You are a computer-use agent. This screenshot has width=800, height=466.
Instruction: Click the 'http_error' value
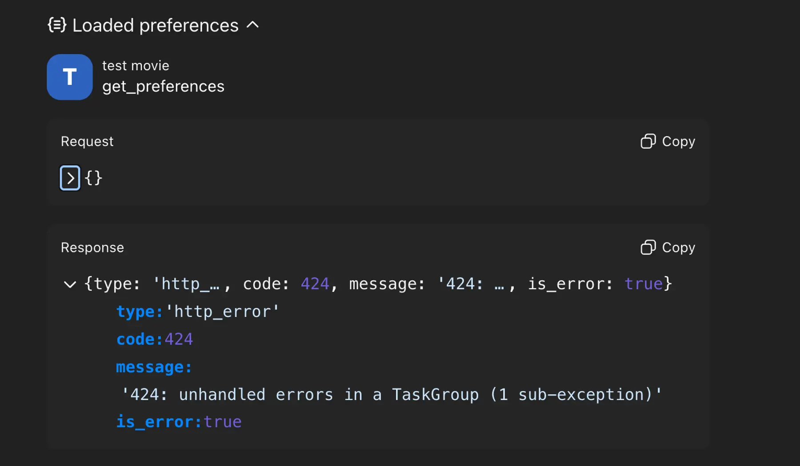[x=222, y=312]
